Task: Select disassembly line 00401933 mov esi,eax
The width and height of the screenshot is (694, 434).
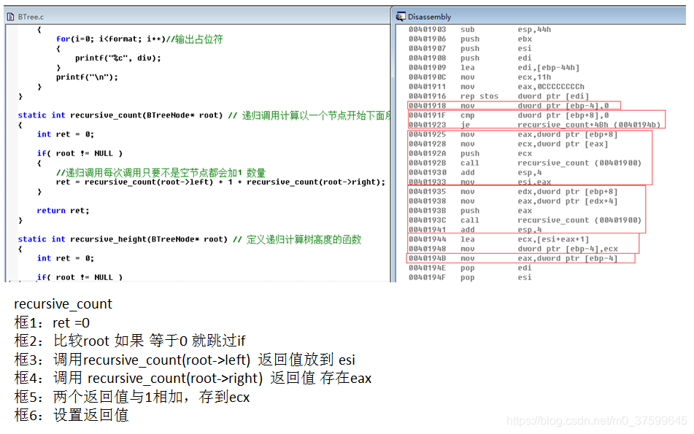Action: click(x=479, y=182)
